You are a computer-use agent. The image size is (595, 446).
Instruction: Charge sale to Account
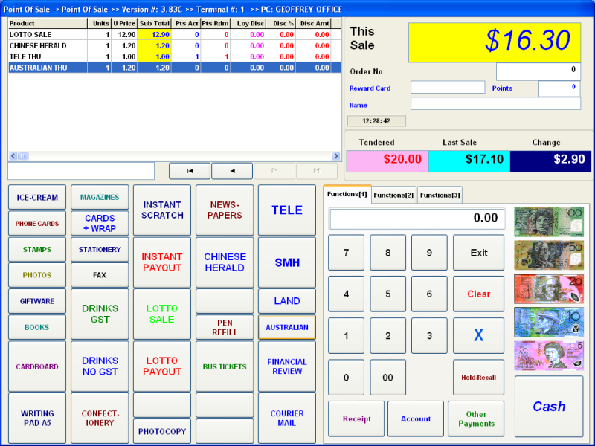click(x=415, y=418)
